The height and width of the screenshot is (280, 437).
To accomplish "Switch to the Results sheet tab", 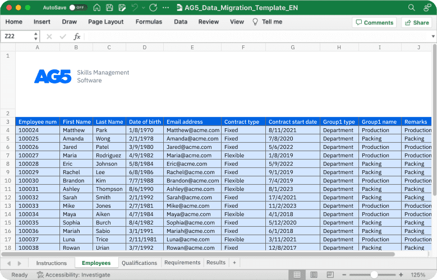I will [216, 263].
